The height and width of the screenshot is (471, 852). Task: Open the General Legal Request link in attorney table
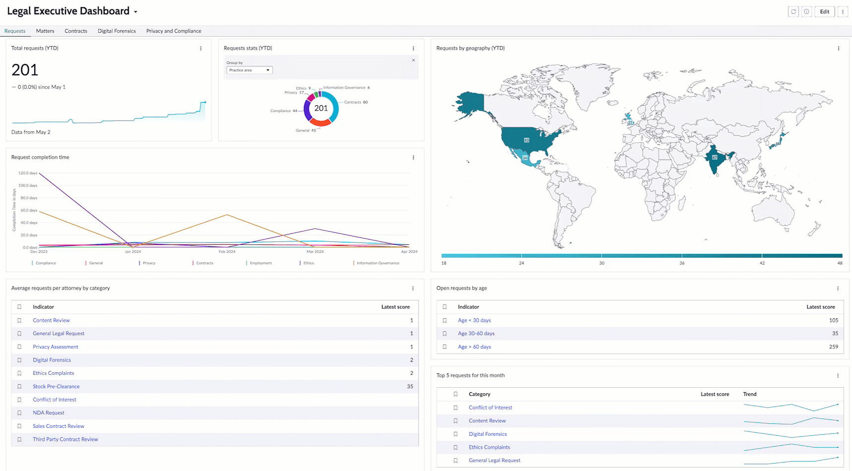(59, 334)
